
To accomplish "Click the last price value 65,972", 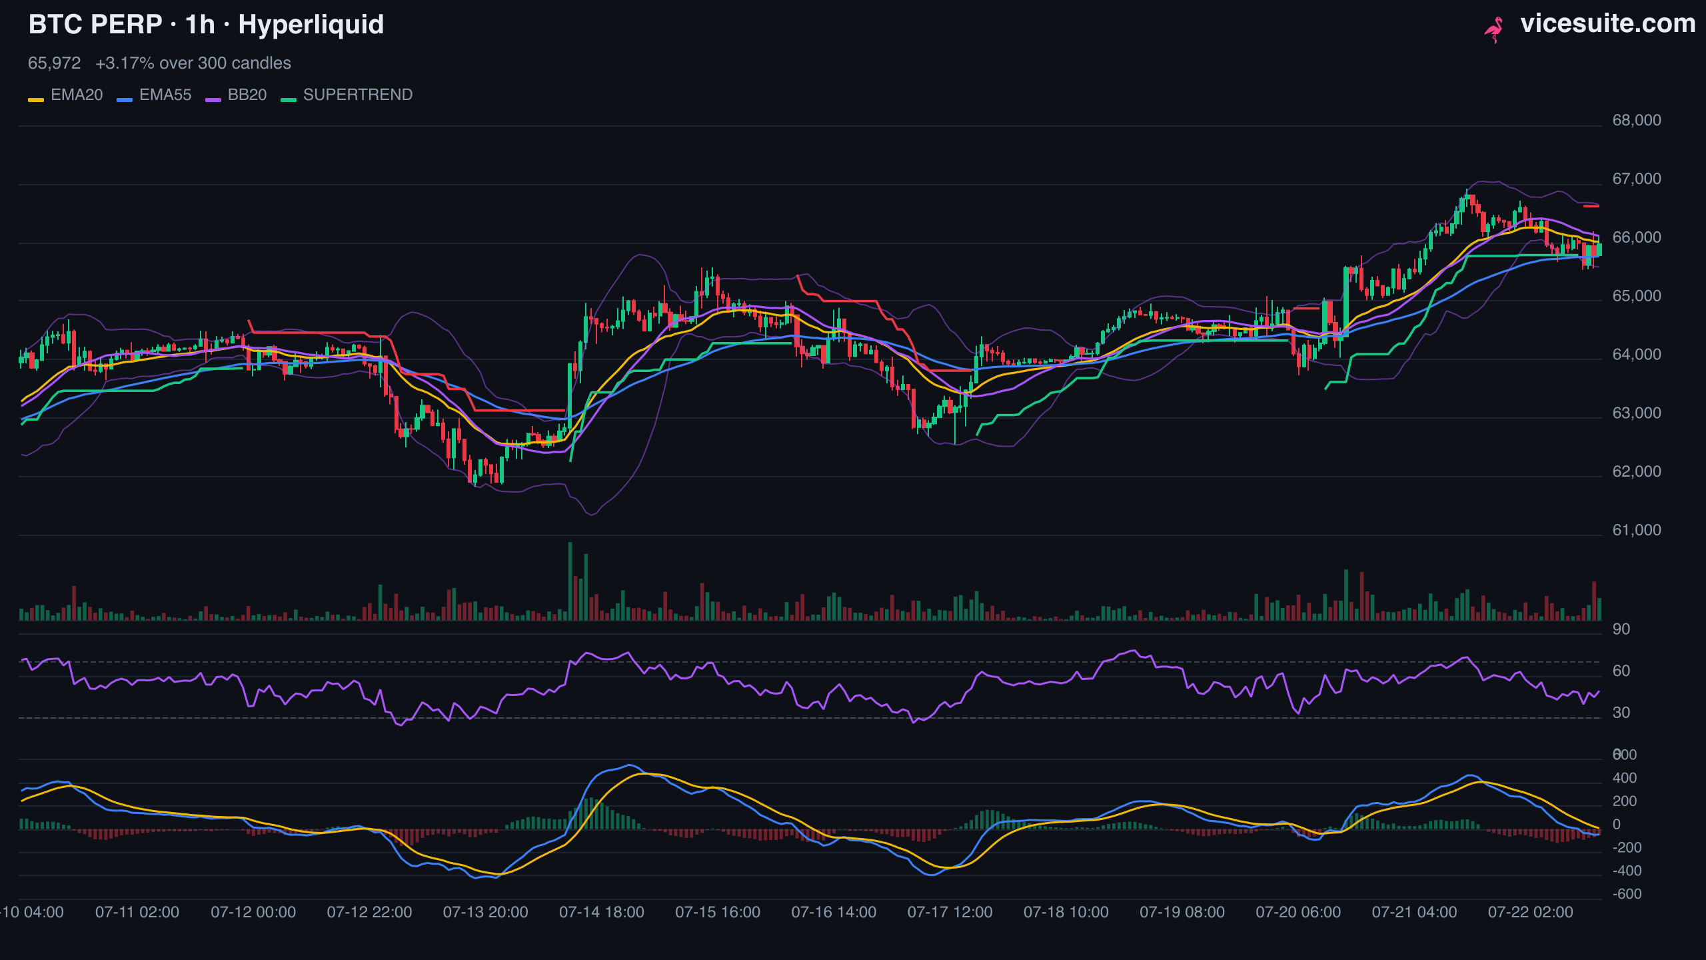I will (x=54, y=63).
